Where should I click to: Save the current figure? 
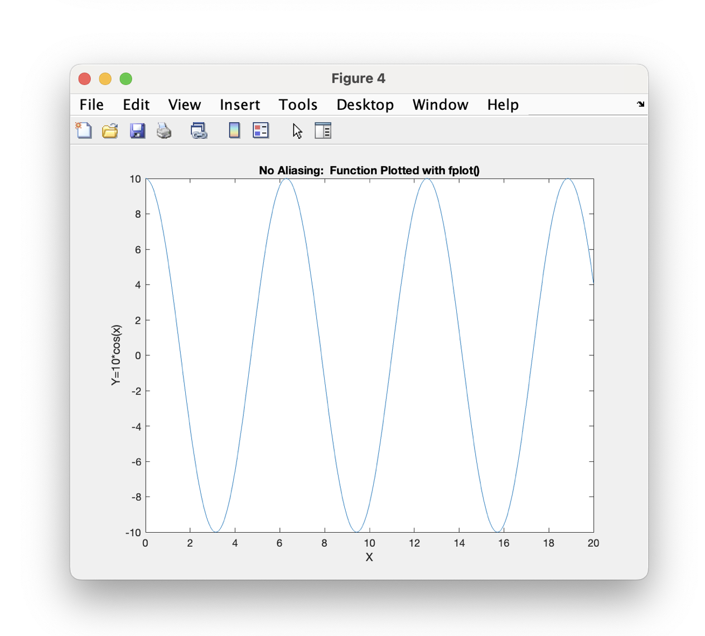coord(137,131)
